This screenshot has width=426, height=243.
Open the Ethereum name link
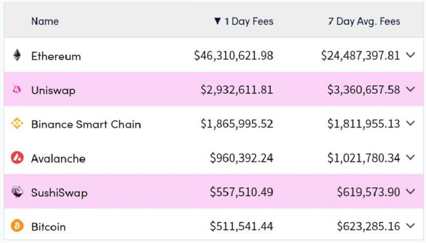pos(56,56)
